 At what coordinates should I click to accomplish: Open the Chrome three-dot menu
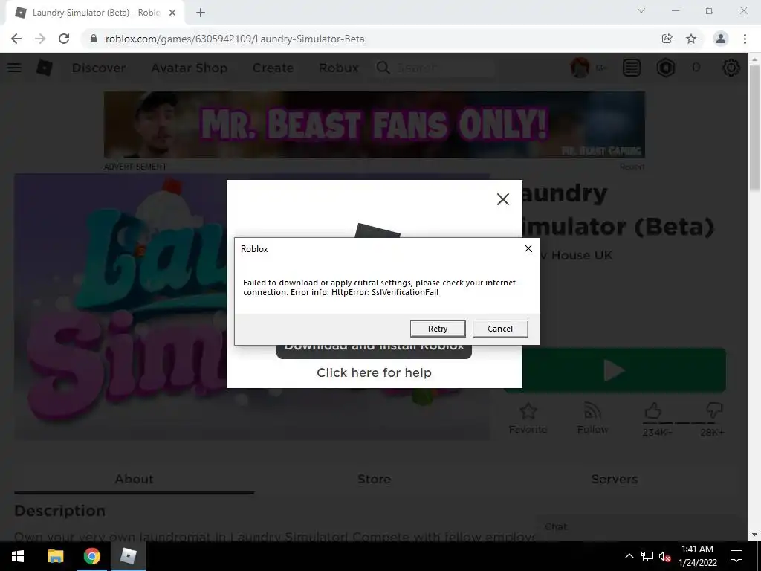click(x=745, y=39)
